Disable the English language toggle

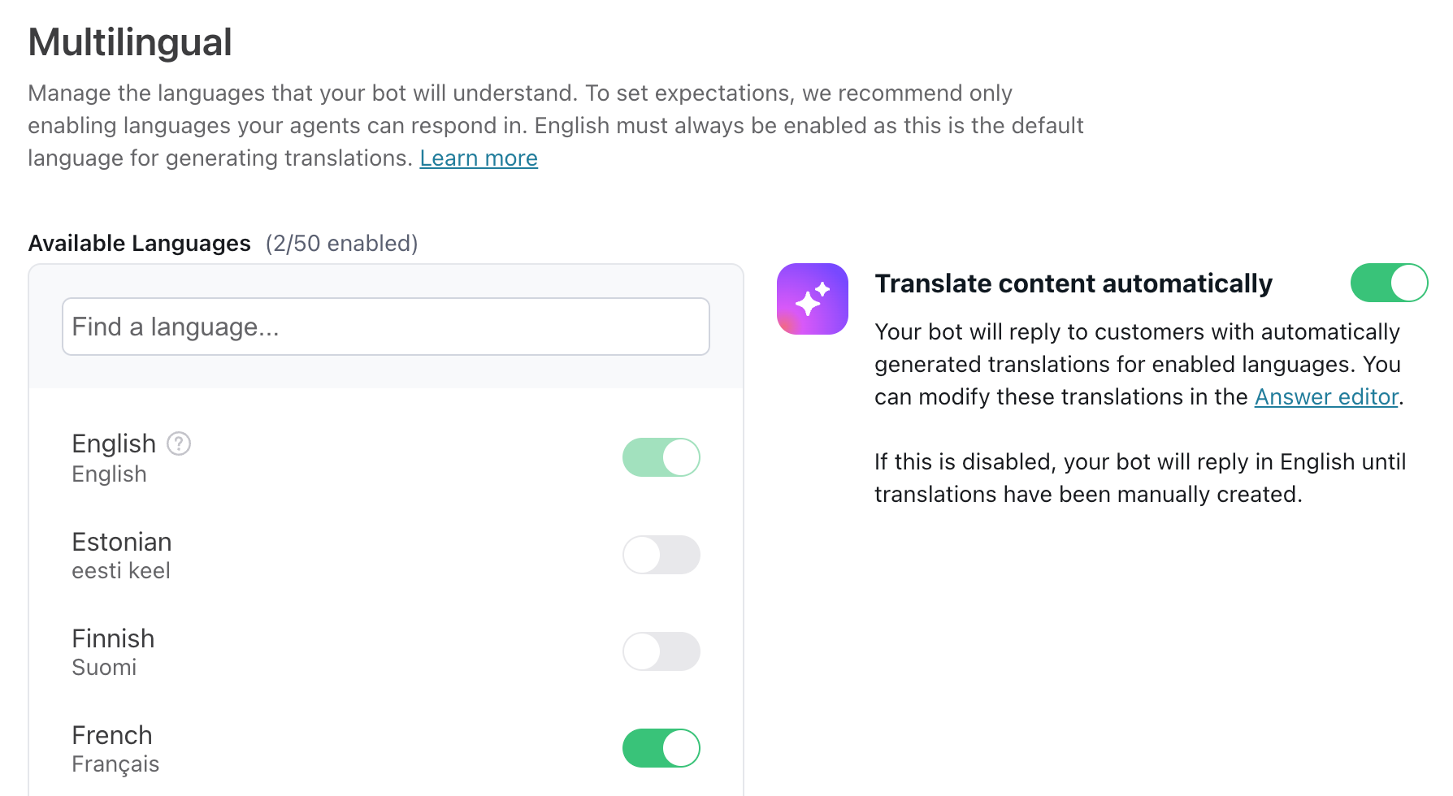coord(661,456)
